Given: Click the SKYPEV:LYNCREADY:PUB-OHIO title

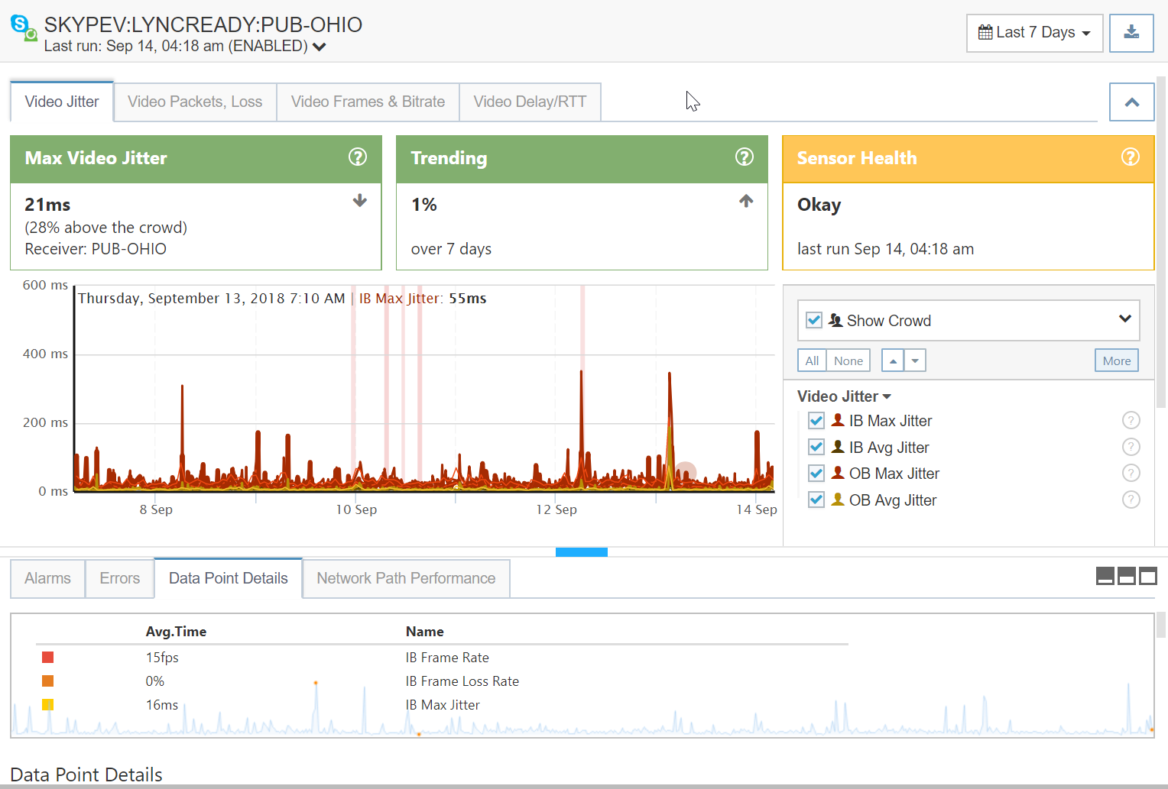Looking at the screenshot, I should point(203,24).
